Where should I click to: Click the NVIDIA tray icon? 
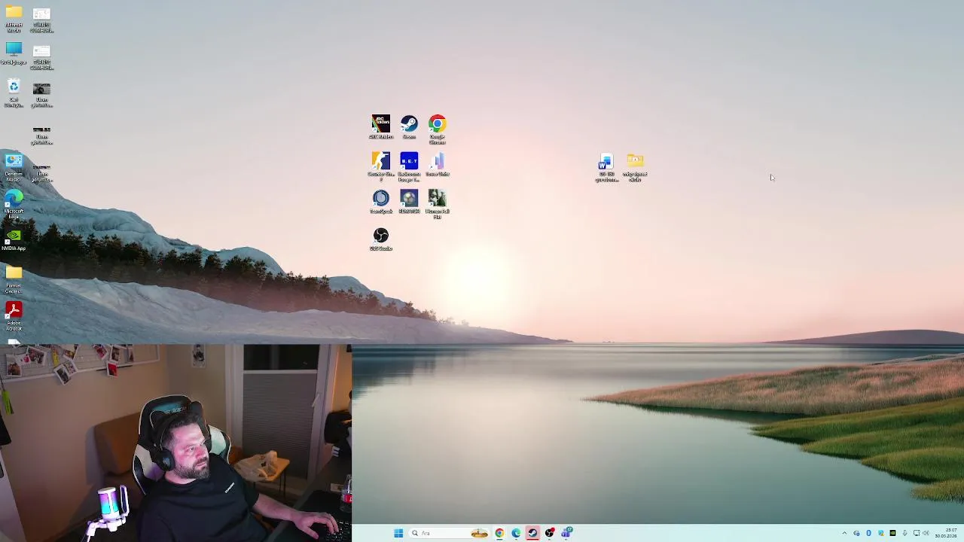[892, 533]
